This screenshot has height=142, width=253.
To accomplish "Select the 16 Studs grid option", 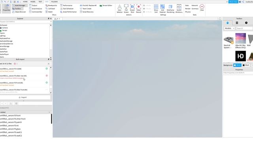I will pos(147,12).
